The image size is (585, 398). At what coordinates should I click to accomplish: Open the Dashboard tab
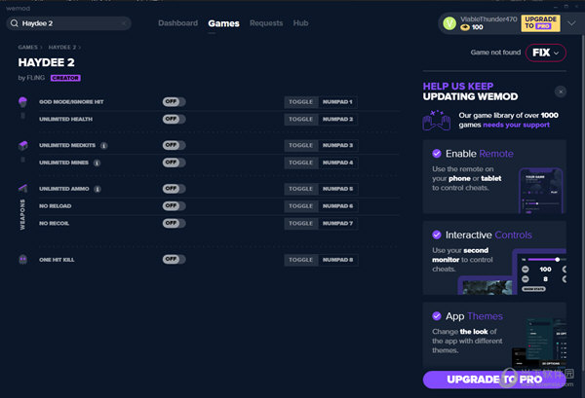pyautogui.click(x=178, y=23)
